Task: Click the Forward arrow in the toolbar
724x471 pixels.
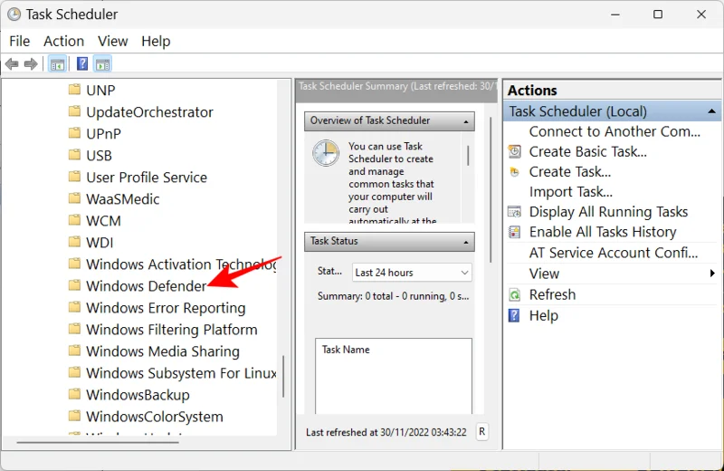Action: [31, 64]
